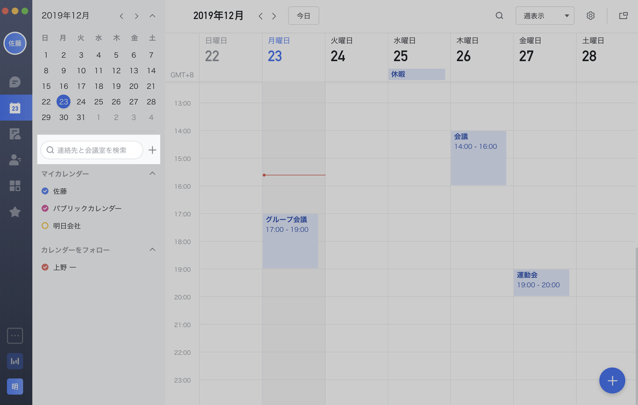Open the Contacts icon in sidebar

[x=15, y=160]
